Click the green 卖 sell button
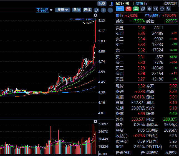Viewport: 179px width, 156px height. coord(136,9)
